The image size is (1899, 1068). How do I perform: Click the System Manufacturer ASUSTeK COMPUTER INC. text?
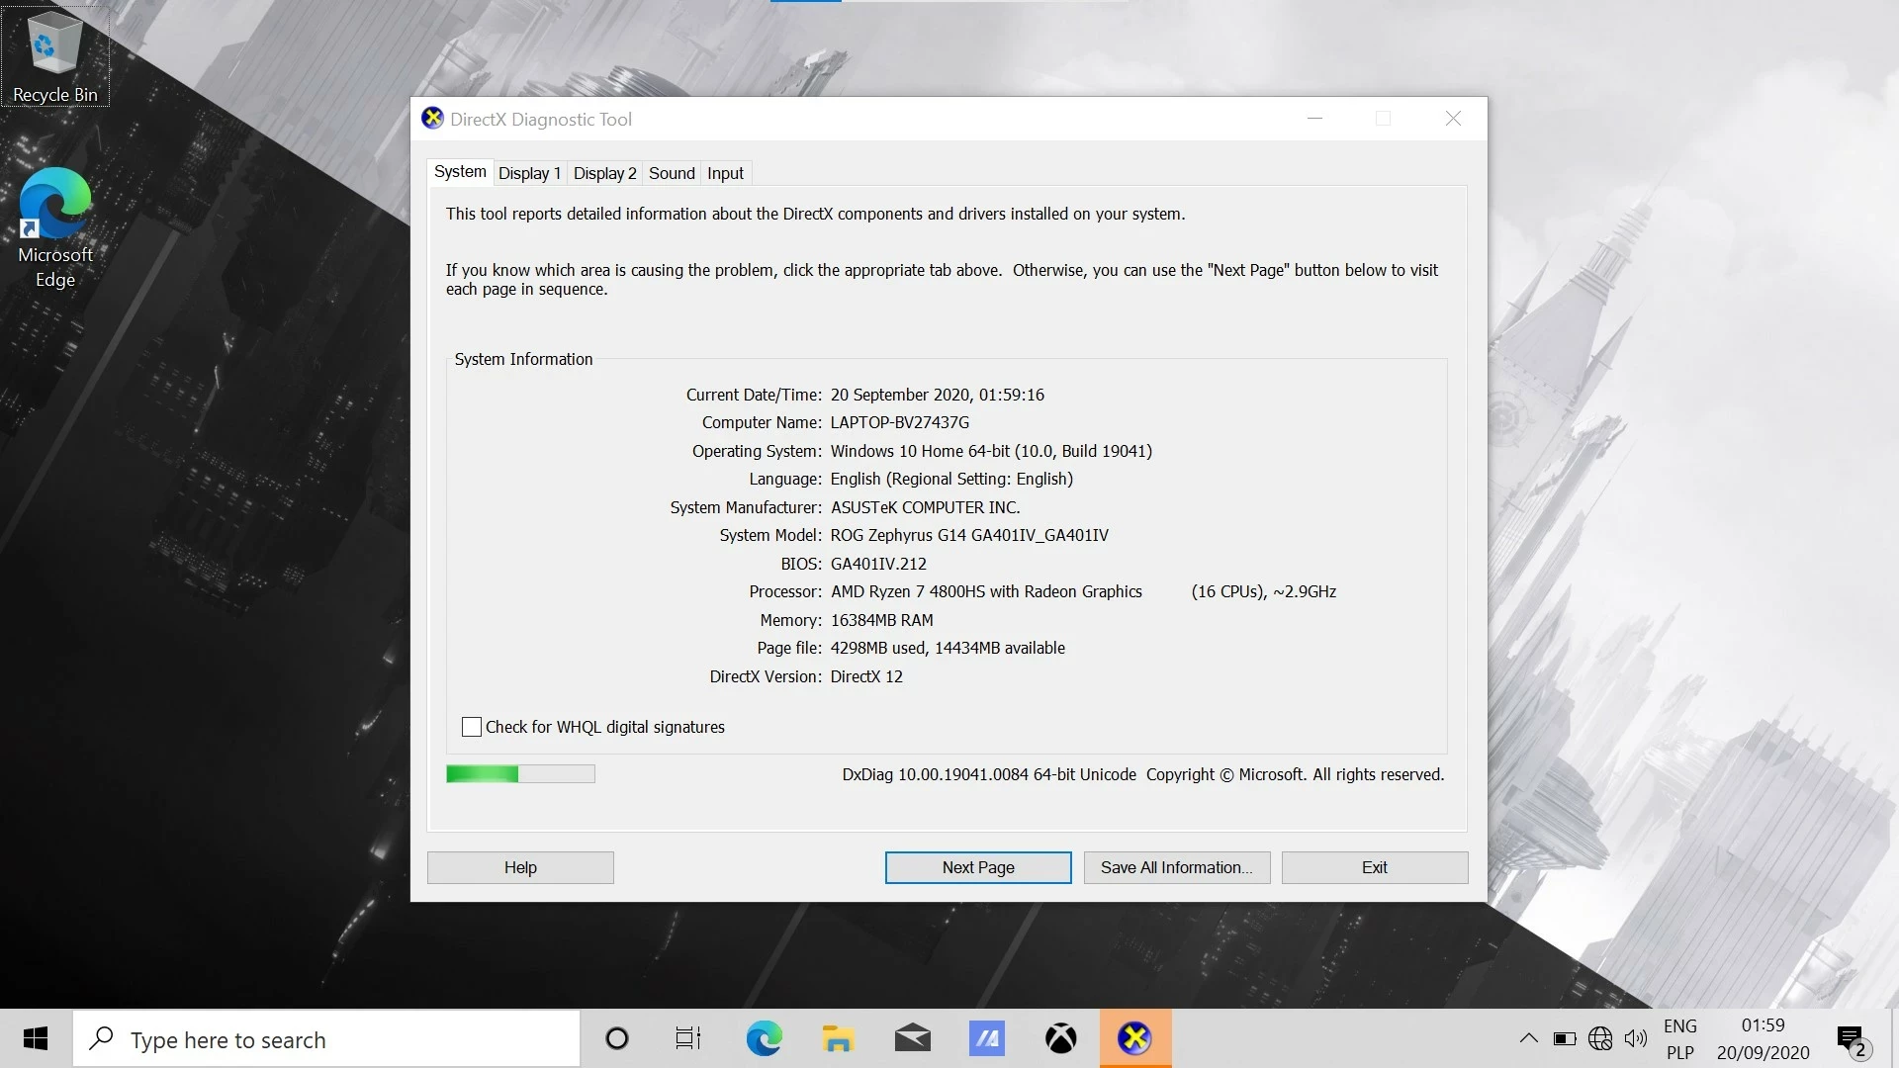925,507
